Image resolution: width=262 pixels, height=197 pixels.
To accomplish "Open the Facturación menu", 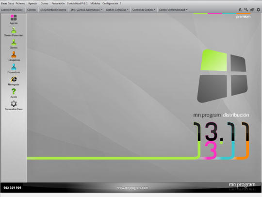I will pos(58,3).
